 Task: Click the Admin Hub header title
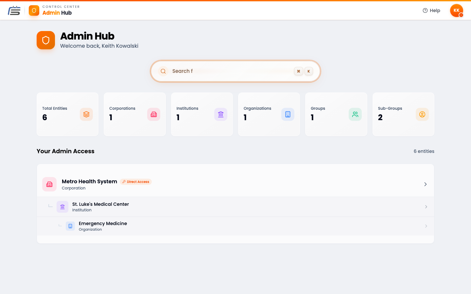pos(57,13)
